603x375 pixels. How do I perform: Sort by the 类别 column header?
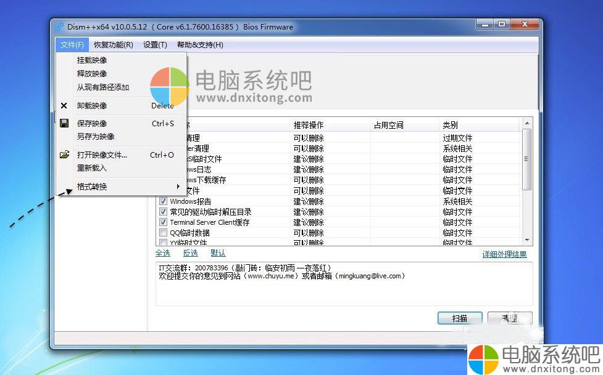(x=479, y=125)
